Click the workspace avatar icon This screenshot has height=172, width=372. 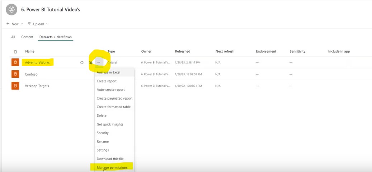click(x=11, y=10)
